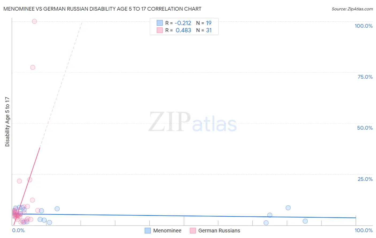Open the Source: ZipAtlas.com link
This screenshot has height=238, width=376.
coord(352,9)
